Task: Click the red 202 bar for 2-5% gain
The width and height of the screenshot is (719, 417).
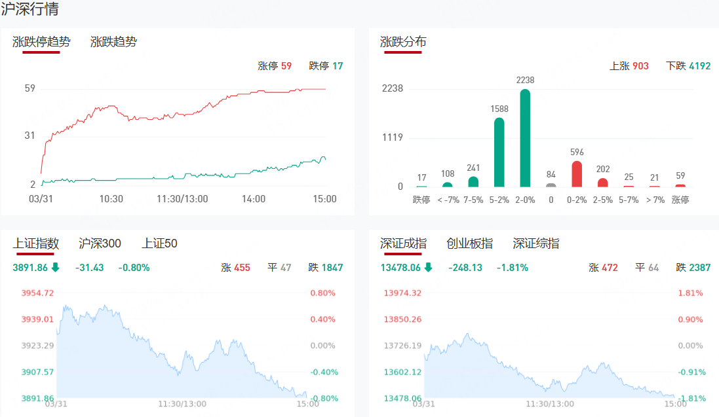Action: click(x=603, y=183)
